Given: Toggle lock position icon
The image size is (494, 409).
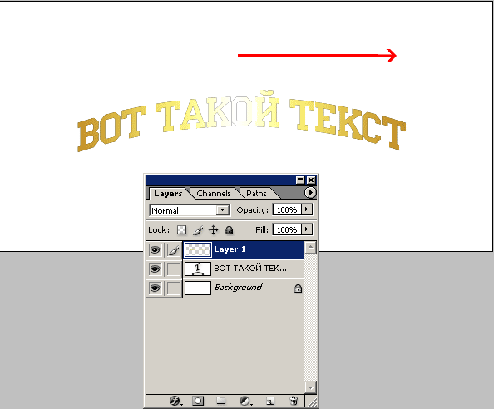Looking at the screenshot, I should click(214, 230).
